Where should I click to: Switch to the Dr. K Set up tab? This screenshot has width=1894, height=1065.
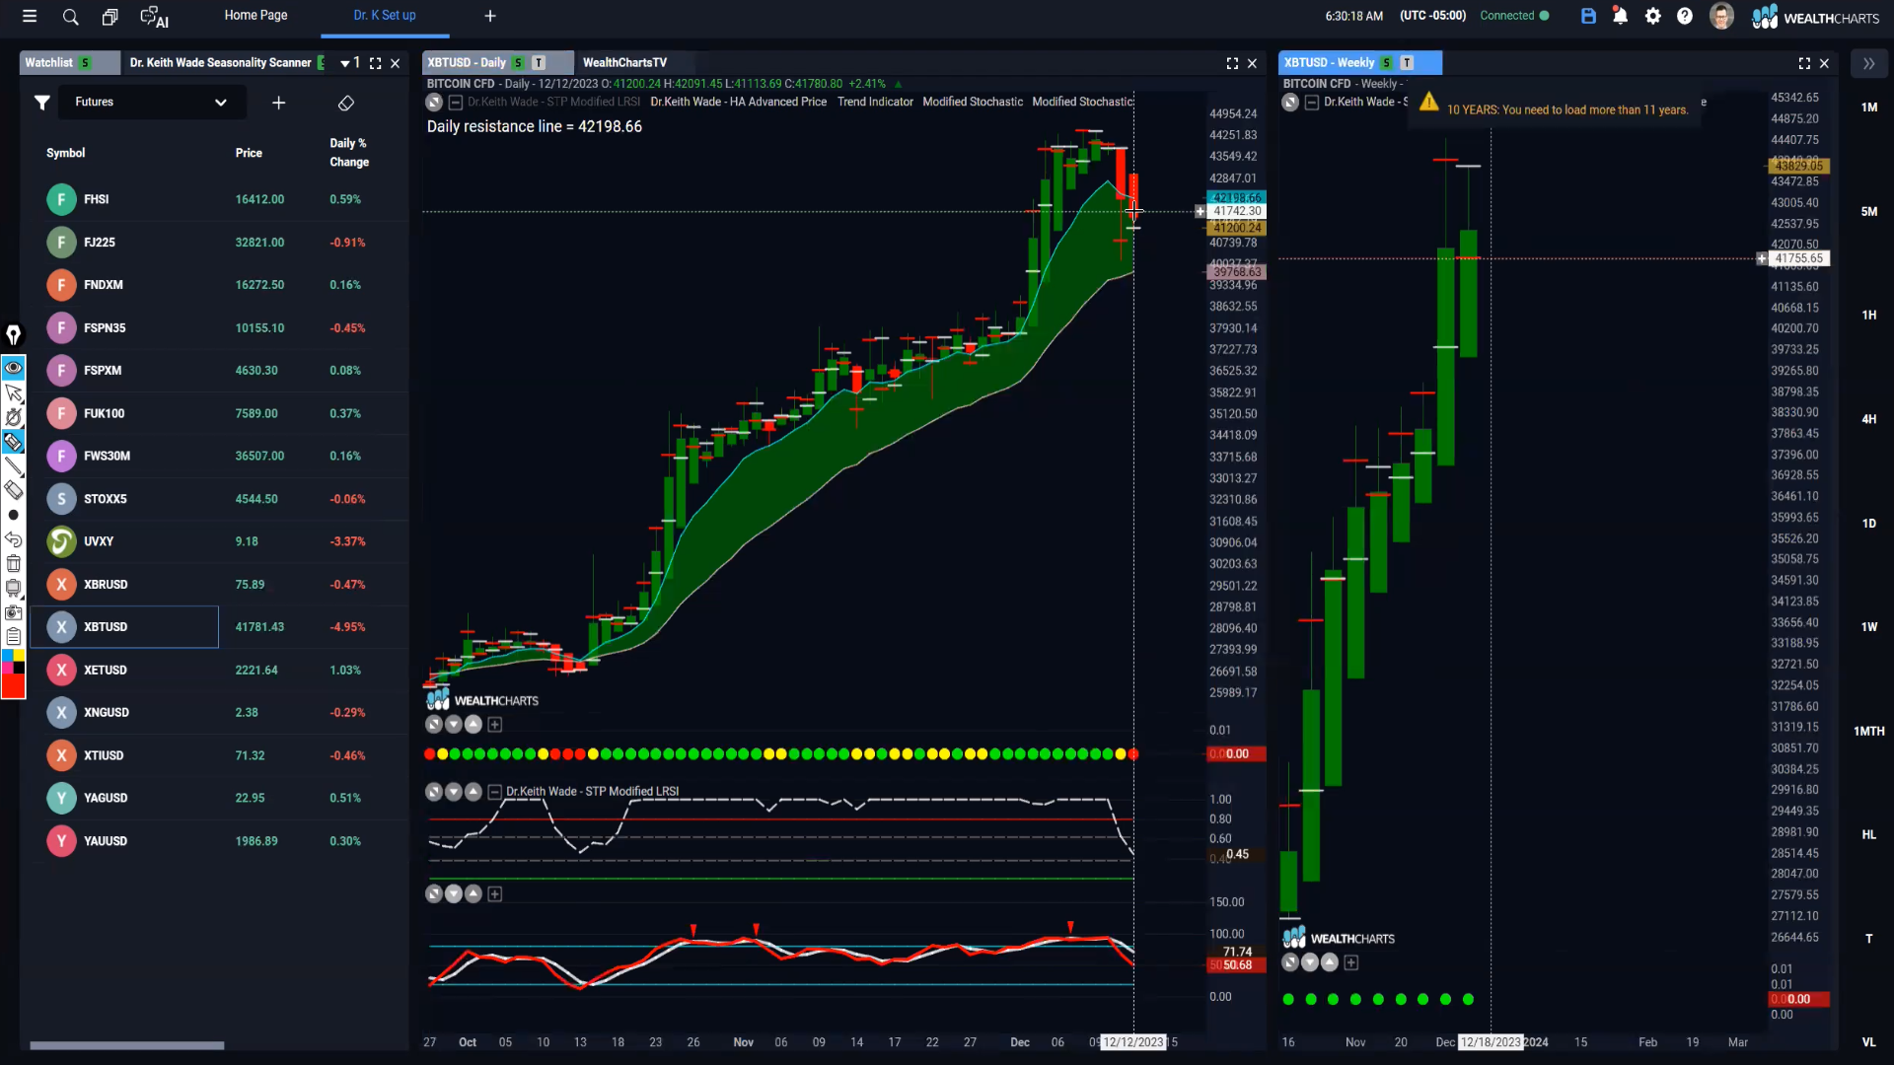click(x=385, y=16)
